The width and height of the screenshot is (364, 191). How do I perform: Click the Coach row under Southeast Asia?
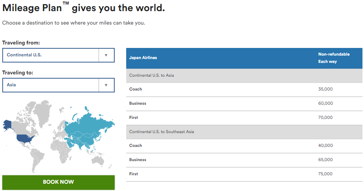244,146
